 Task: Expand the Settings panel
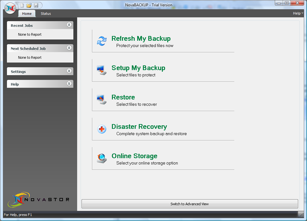click(69, 71)
